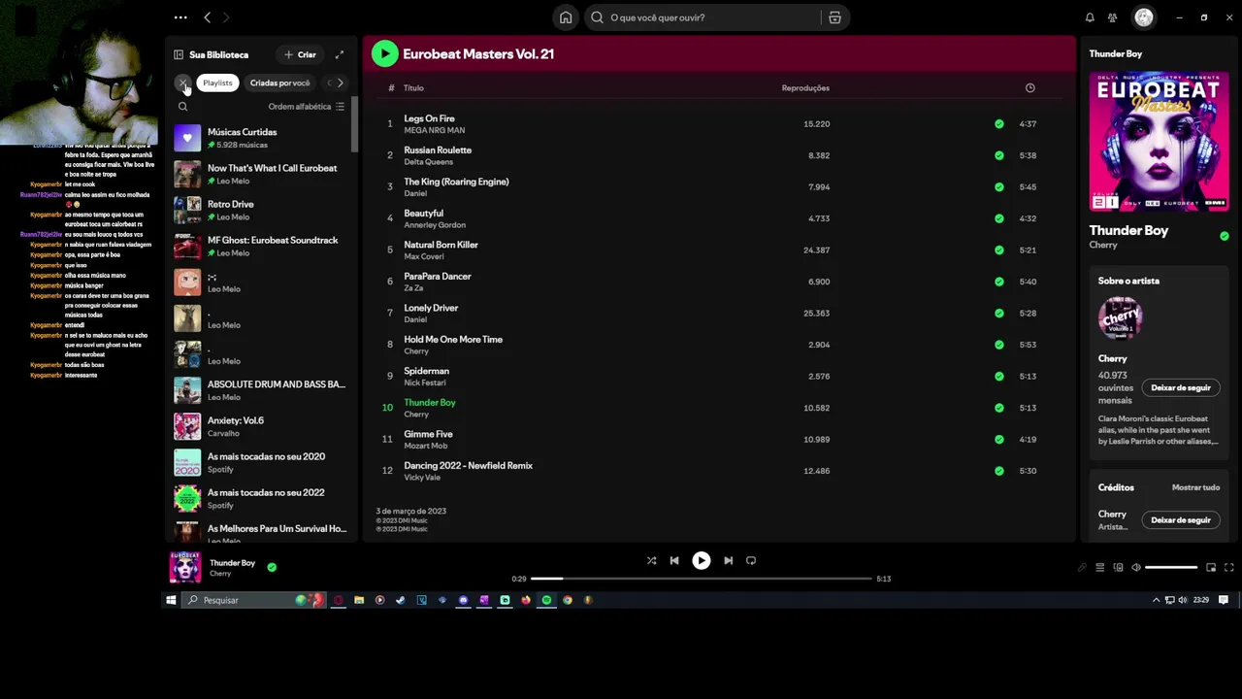Collapse Sua Biblioteca via its icon

[179, 55]
